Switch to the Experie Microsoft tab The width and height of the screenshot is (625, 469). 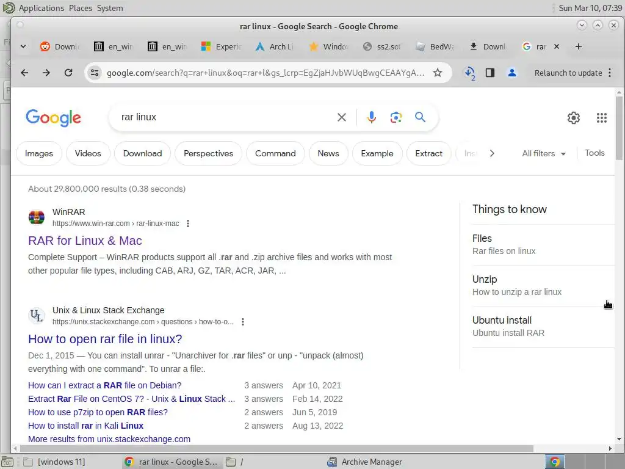click(x=222, y=46)
